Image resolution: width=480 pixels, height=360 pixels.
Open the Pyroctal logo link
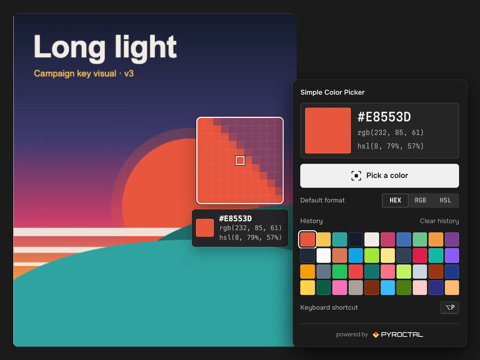tap(398, 334)
